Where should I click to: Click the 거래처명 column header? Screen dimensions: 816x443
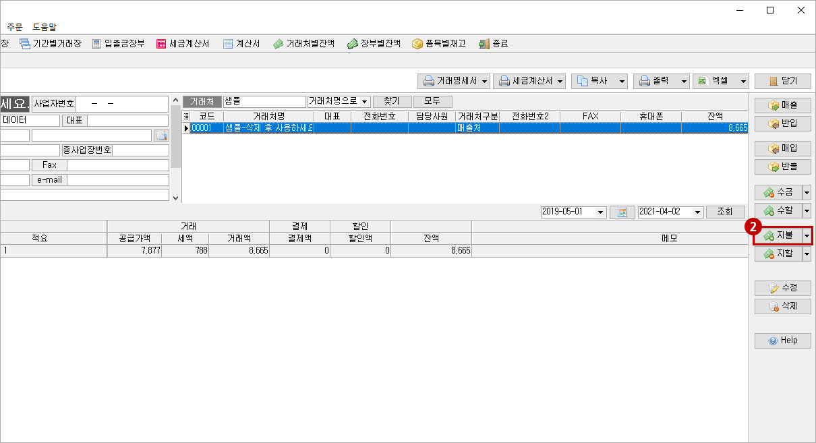[268, 116]
